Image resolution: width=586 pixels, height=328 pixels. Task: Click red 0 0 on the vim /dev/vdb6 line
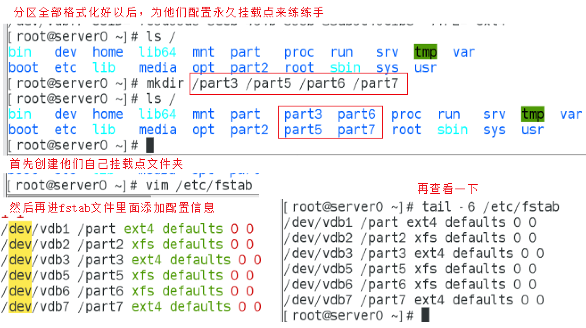(242, 291)
